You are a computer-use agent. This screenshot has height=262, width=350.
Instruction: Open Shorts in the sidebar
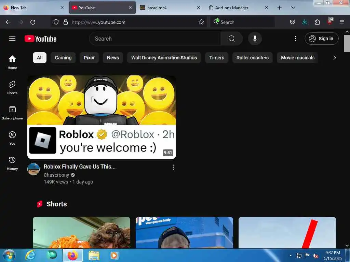[12, 88]
